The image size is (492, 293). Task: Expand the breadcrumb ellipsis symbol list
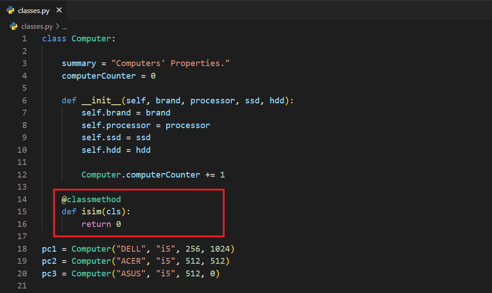click(64, 27)
